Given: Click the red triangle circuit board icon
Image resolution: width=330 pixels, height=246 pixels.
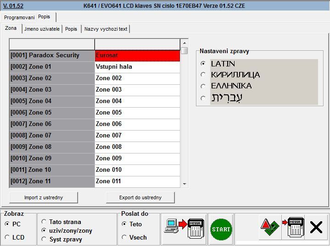Looking at the screenshot, I should tap(269, 227).
